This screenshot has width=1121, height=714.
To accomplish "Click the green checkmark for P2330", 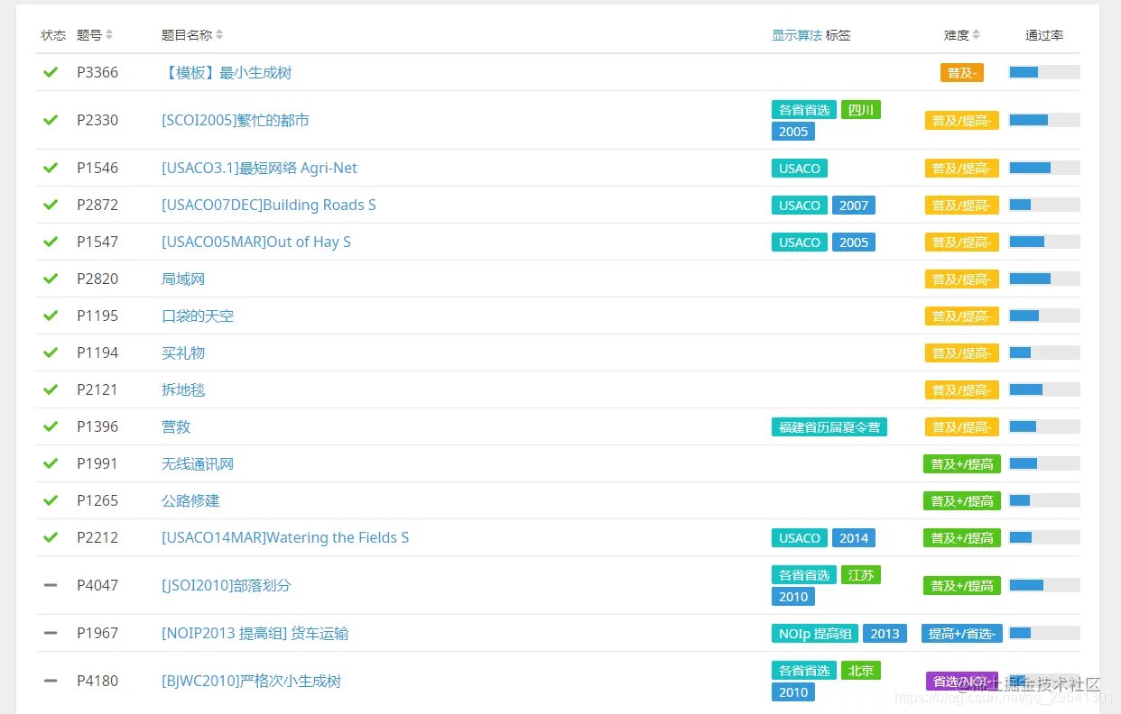I will tap(51, 120).
